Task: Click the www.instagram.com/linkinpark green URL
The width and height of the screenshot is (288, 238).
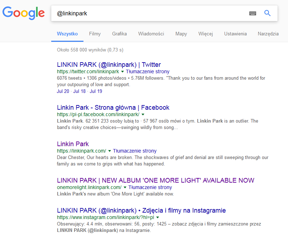Action: point(105,217)
